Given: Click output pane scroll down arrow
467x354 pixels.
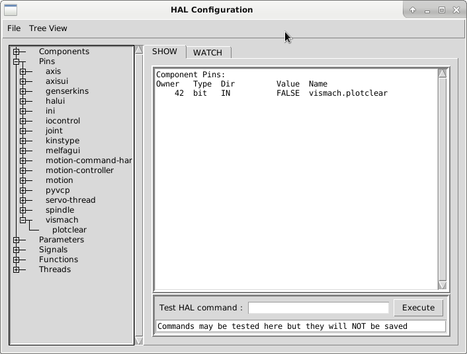Looking at the screenshot, I should click(443, 285).
